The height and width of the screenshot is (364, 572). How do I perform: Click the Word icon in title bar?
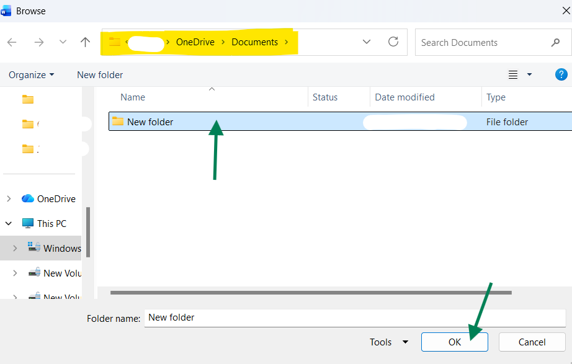[x=6, y=11]
